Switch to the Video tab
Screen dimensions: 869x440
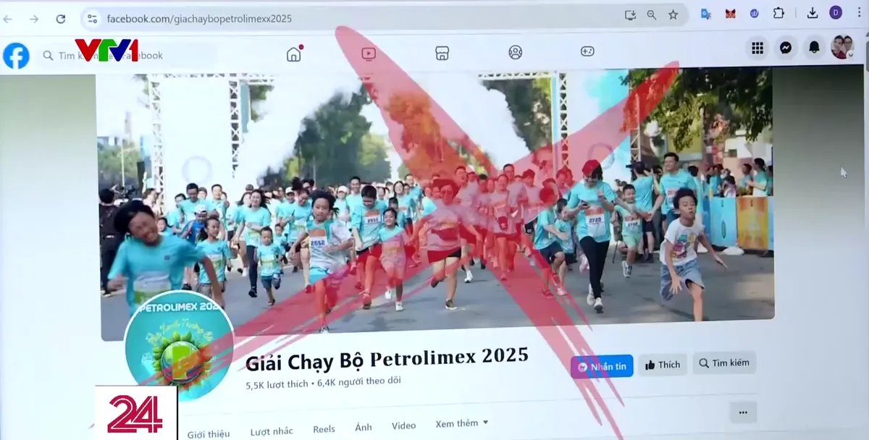point(404,426)
